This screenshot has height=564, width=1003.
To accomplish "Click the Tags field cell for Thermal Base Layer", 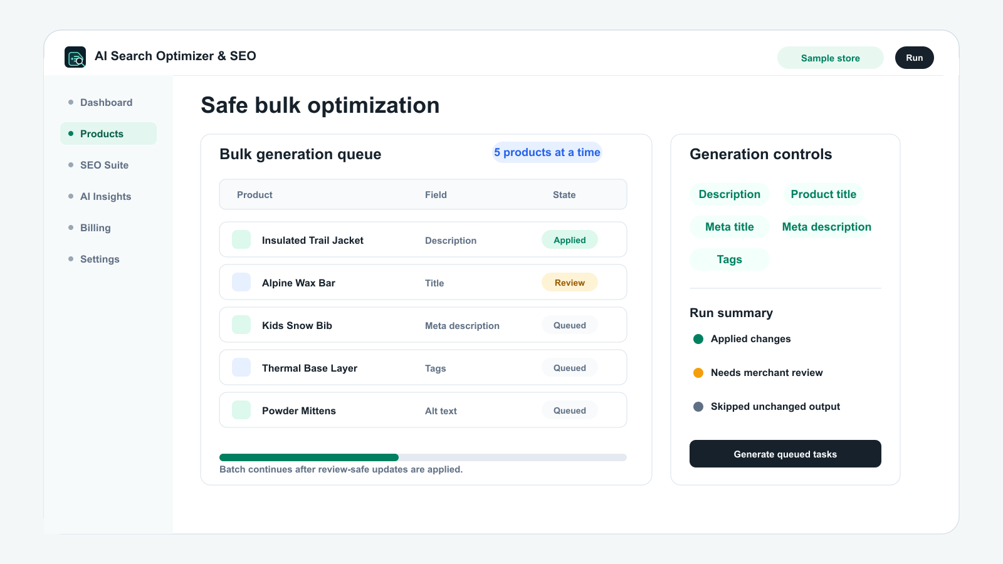I will pos(436,368).
